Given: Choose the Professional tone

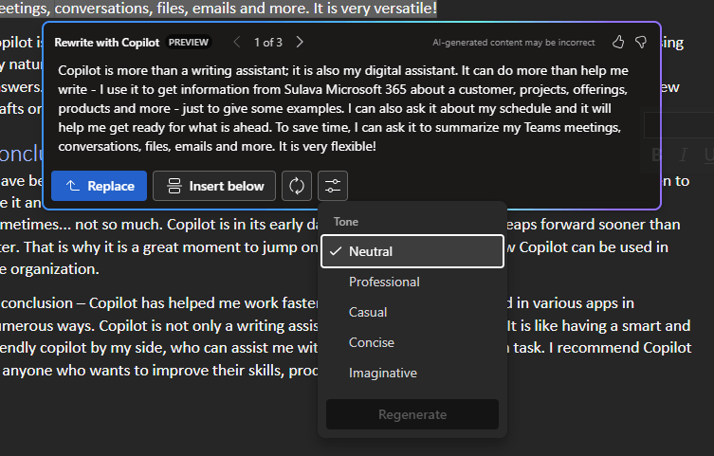Looking at the screenshot, I should coord(384,282).
